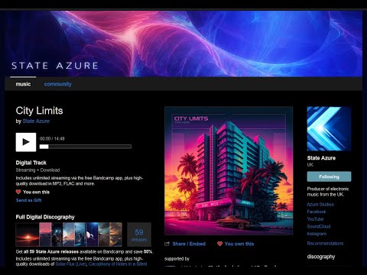Viewport: 367px width, 275px height.
Task: Click heart icon below album art
Action: [219, 244]
